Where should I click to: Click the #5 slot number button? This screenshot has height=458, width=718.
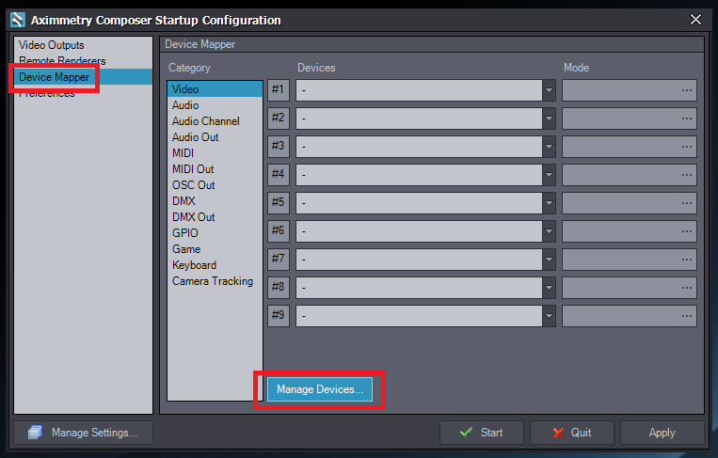tap(279, 203)
